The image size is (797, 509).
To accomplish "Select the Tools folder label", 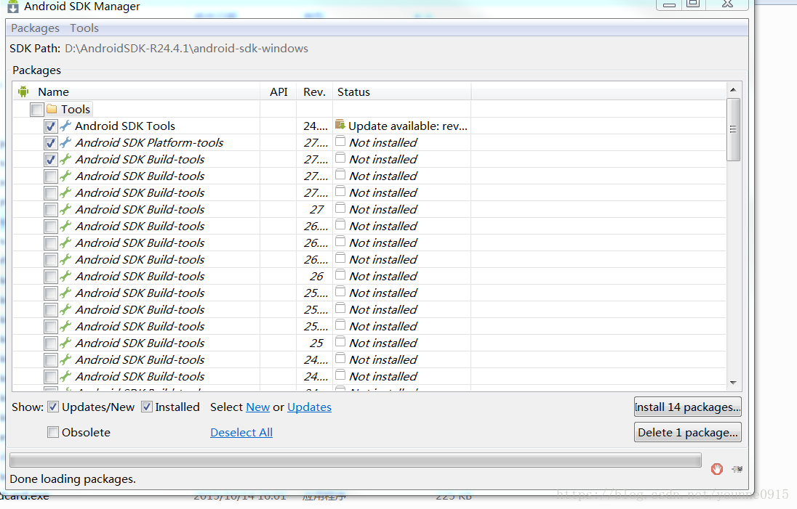I will click(76, 109).
